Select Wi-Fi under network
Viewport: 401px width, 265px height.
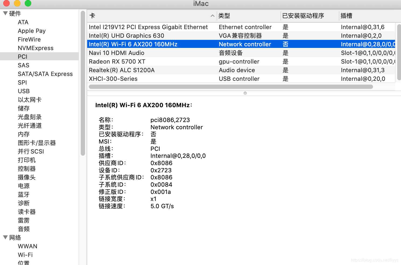25,255
